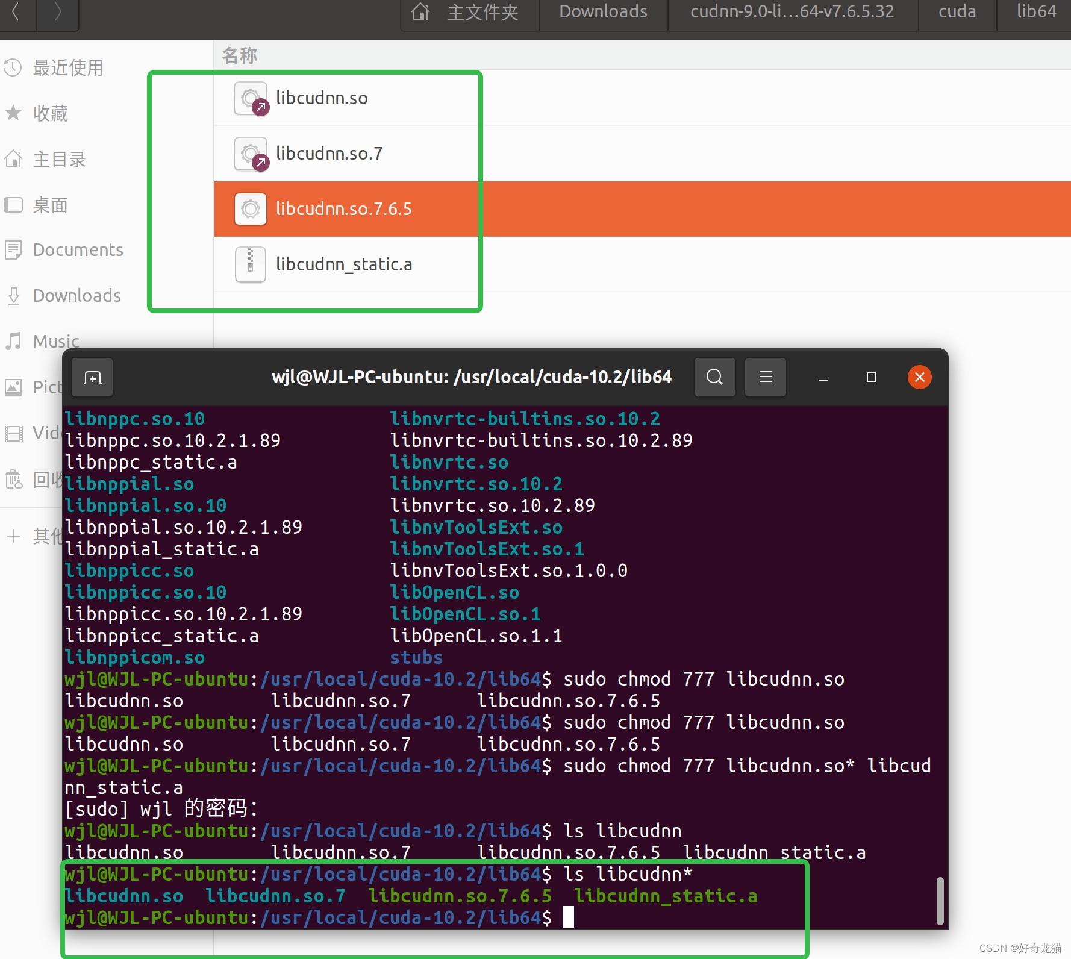Screen dimensions: 1071x959
Task: Click the libcudnn.so.7 link icon
Action: (x=251, y=154)
